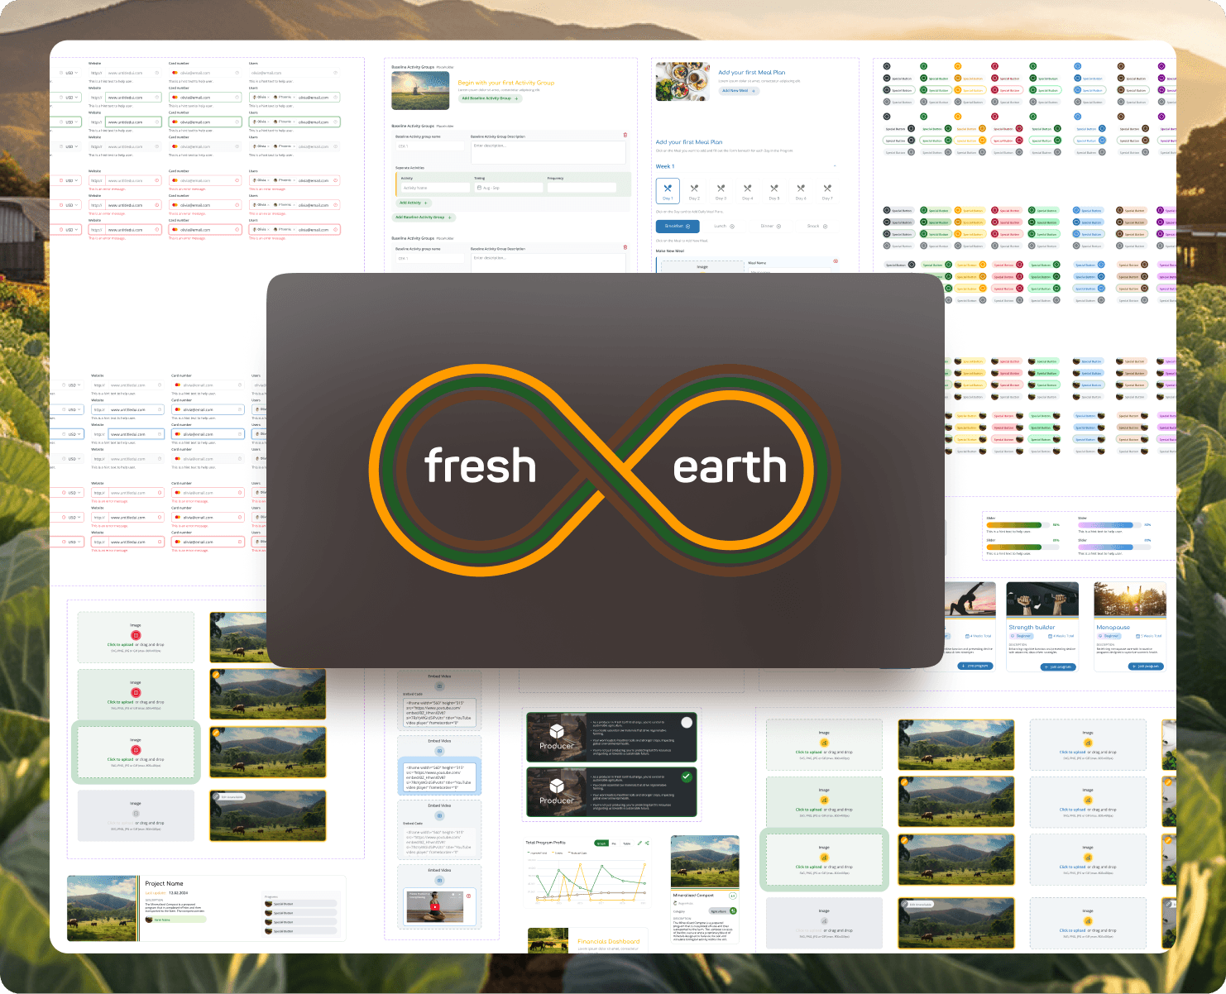
Task: Click the Add Activity button
Action: point(414,203)
